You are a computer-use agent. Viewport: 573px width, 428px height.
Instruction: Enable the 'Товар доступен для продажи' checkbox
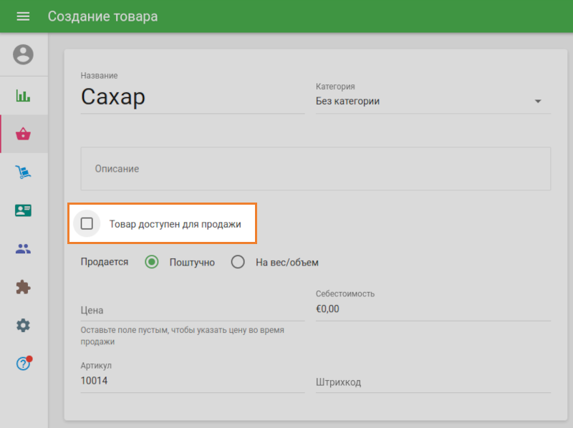pyautogui.click(x=87, y=223)
